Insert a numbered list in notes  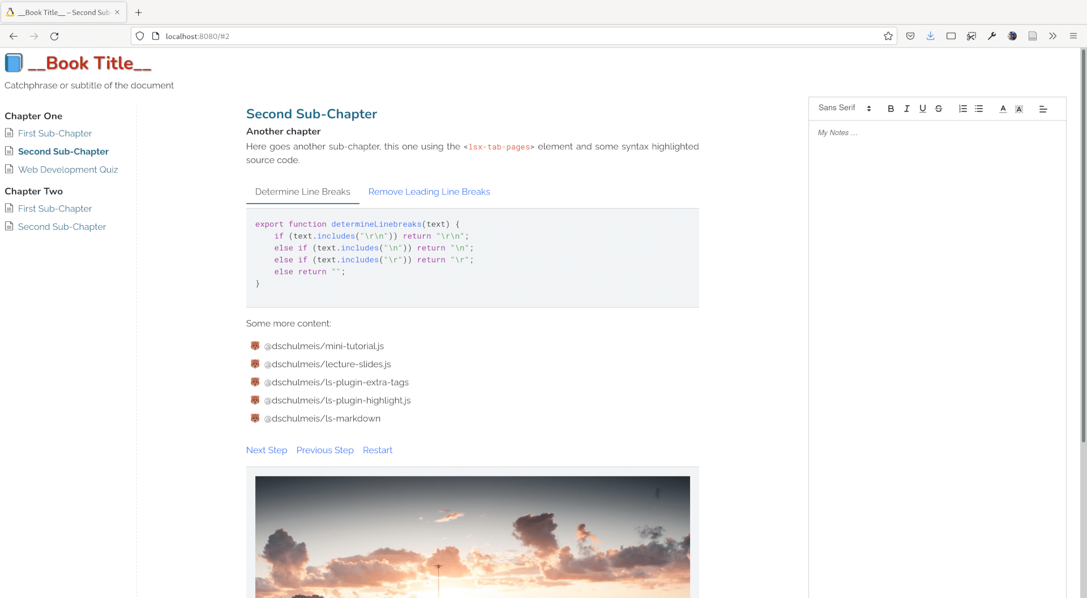[962, 109]
